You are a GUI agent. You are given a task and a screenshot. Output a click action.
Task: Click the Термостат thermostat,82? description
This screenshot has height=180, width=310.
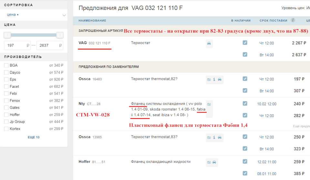[x=154, y=79]
